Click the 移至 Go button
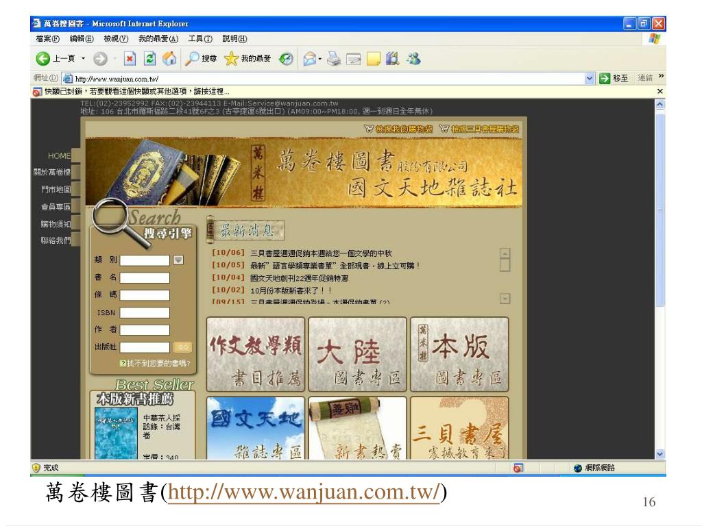The image size is (702, 526). (x=614, y=78)
